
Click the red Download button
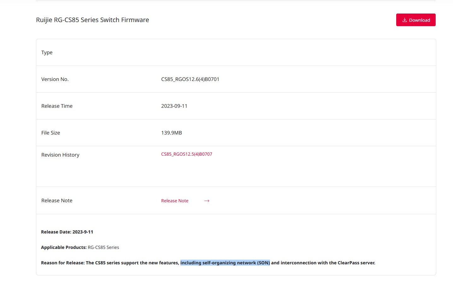[416, 20]
